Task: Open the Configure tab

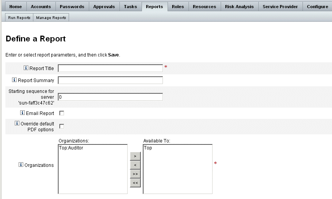Action: click(317, 7)
